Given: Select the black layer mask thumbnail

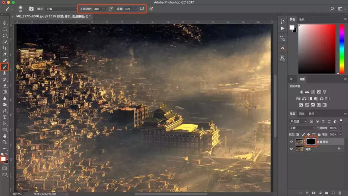Looking at the screenshot, I should point(311,142).
